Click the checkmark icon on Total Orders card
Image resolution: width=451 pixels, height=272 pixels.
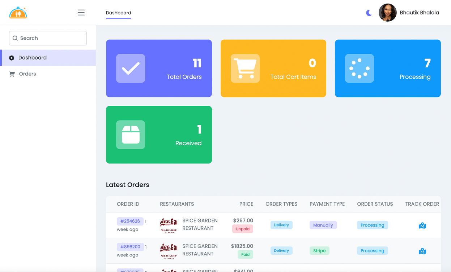[131, 69]
